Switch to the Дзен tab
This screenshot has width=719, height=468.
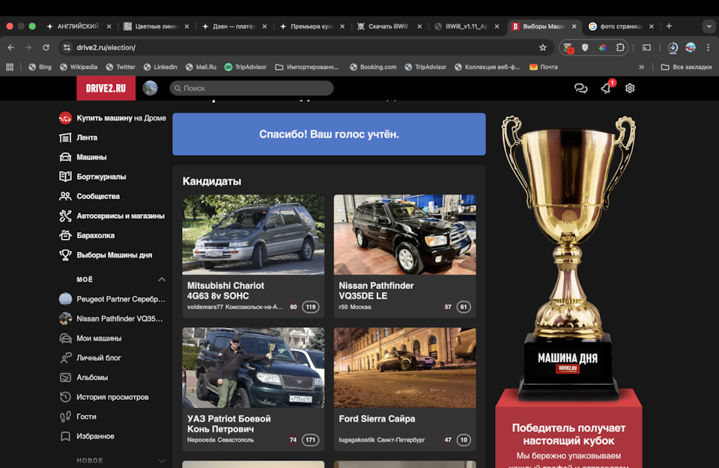point(229,26)
